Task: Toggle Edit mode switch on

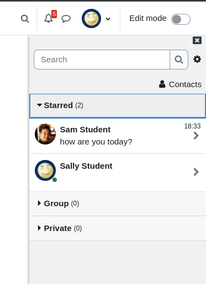Action: tap(181, 19)
